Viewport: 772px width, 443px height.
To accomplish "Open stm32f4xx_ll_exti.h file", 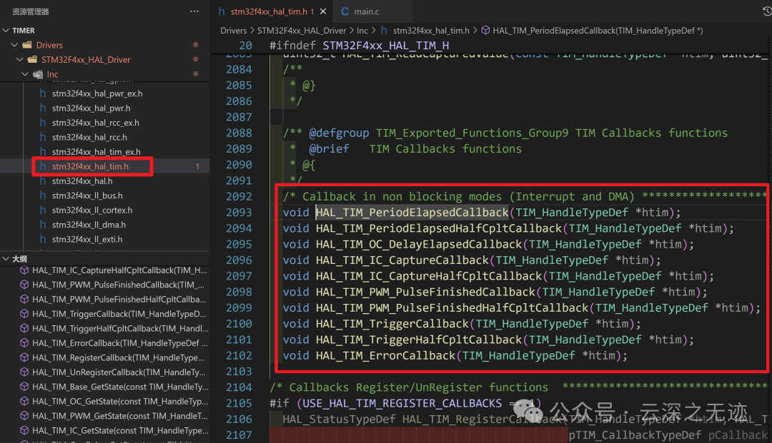I will (87, 239).
